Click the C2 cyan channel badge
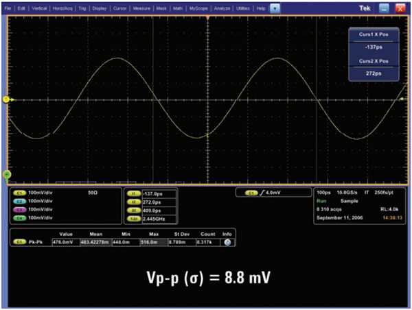The width and height of the screenshot is (412, 310). point(19,202)
